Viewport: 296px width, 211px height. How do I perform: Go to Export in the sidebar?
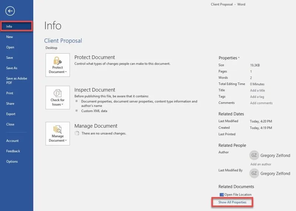(11, 114)
